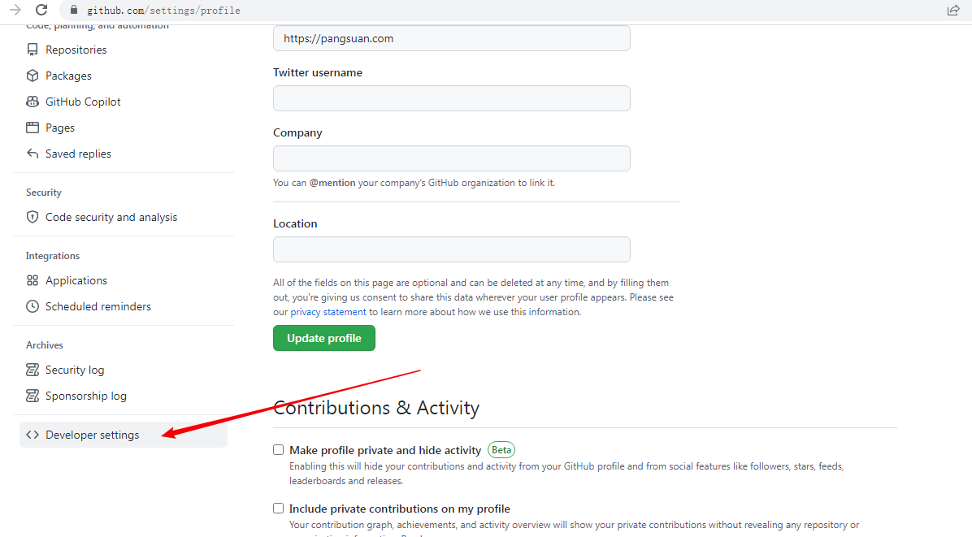Click the share icon in address bar
Screen dimensions: 972x537
tap(953, 11)
